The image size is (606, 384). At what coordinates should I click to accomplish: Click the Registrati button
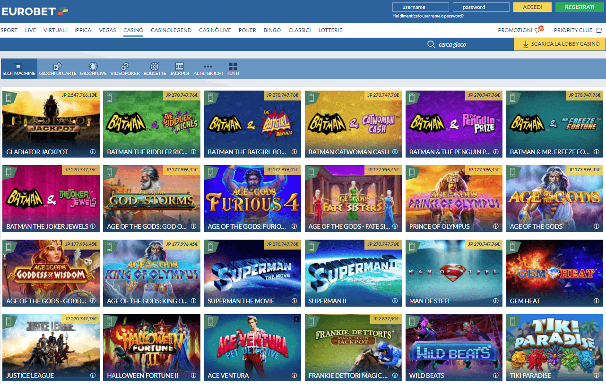point(580,7)
